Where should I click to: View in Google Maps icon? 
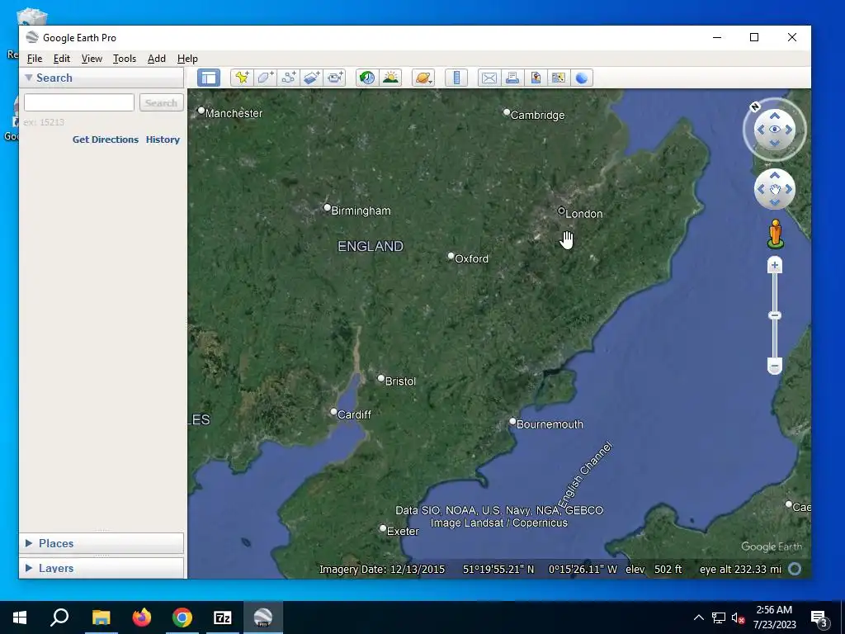pyautogui.click(x=559, y=78)
